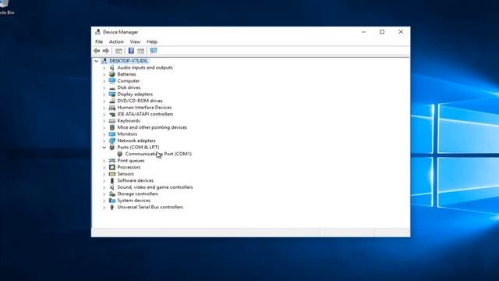Screen dimensions: 499x281
Task: Select the Disk drives label
Action: tap(129, 87)
